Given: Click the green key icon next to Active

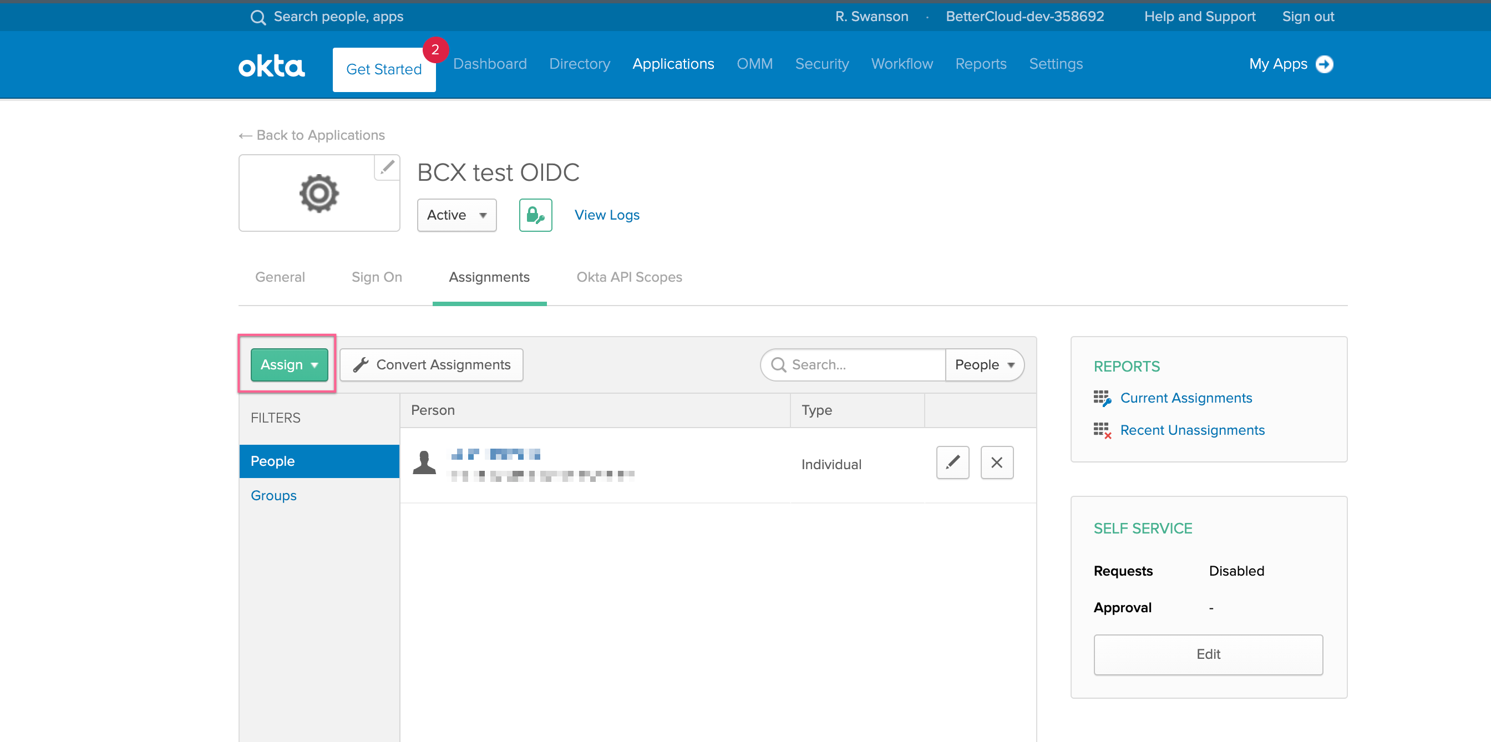Looking at the screenshot, I should tap(535, 215).
